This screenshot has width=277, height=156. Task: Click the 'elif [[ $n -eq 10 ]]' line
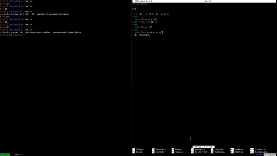(145, 22)
